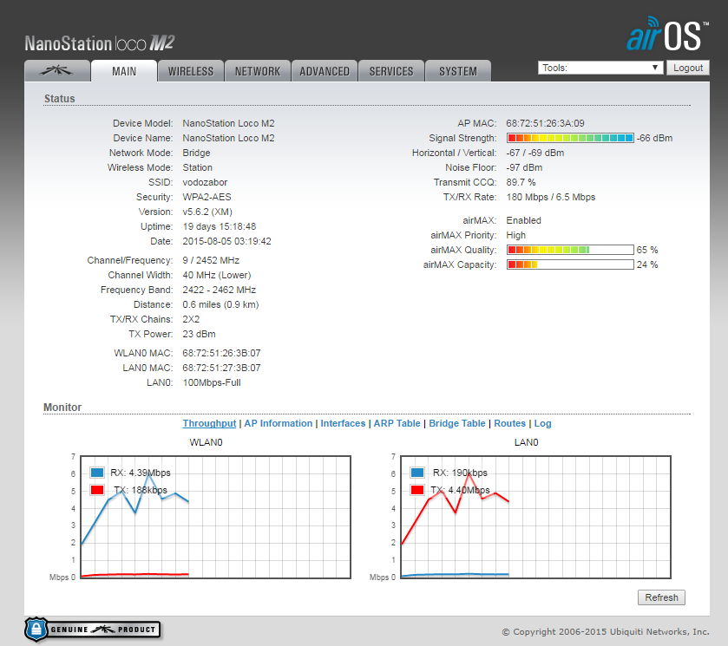Click the airOS logo

click(x=667, y=34)
